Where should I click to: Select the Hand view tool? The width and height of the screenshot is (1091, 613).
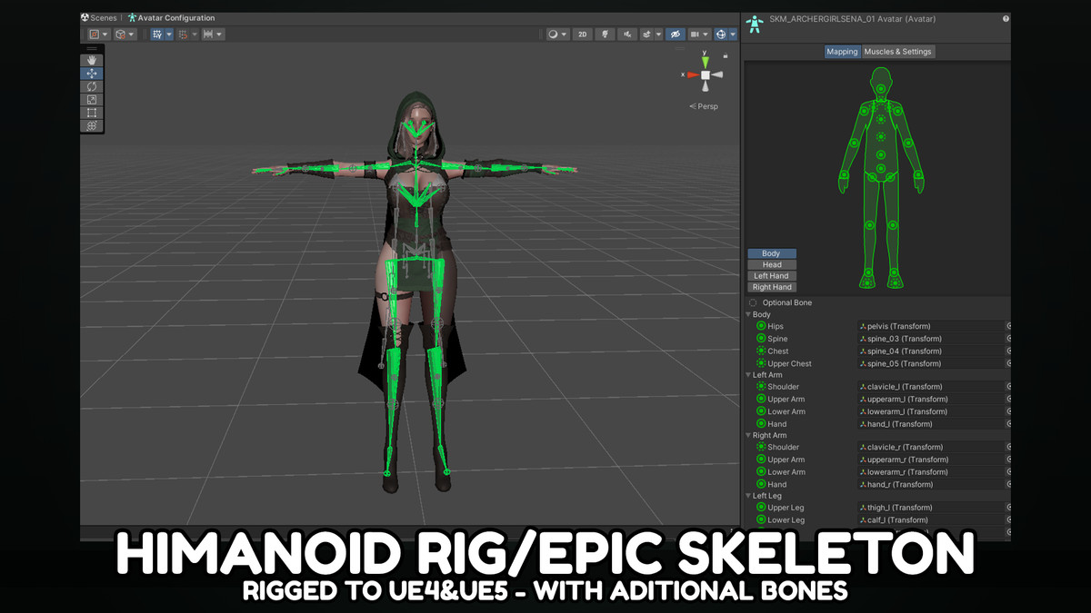tap(92, 60)
